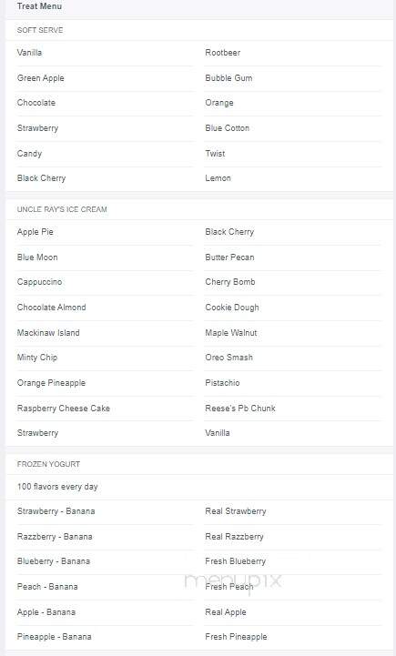Screen dimensions: 396x656
Task: Select the Soft Serve section header
Action: (40, 30)
